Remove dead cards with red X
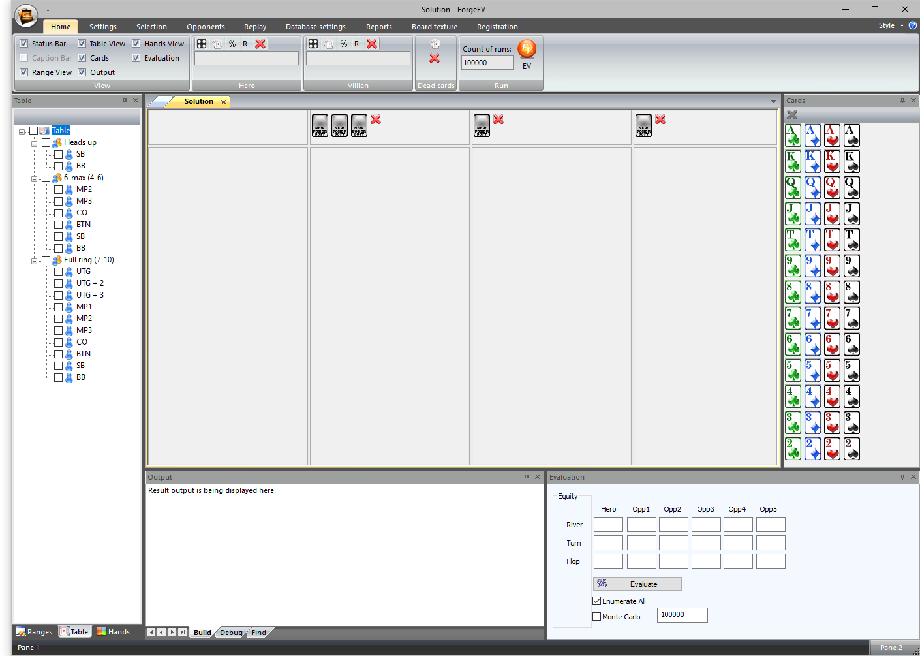This screenshot has width=920, height=656. coord(435,59)
